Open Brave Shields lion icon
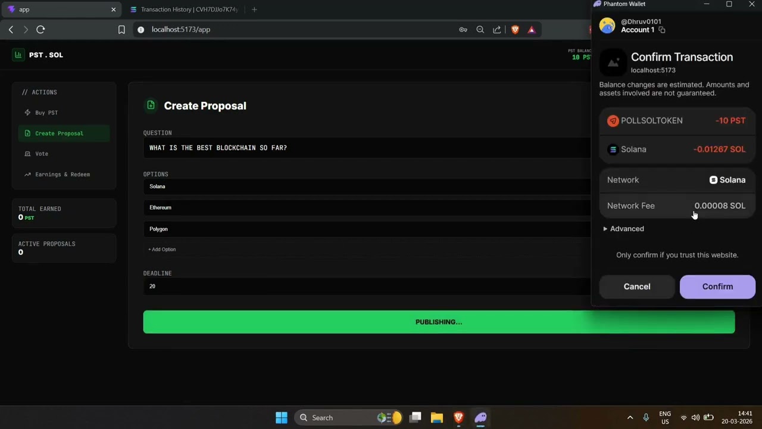This screenshot has height=429, width=762. [x=515, y=29]
